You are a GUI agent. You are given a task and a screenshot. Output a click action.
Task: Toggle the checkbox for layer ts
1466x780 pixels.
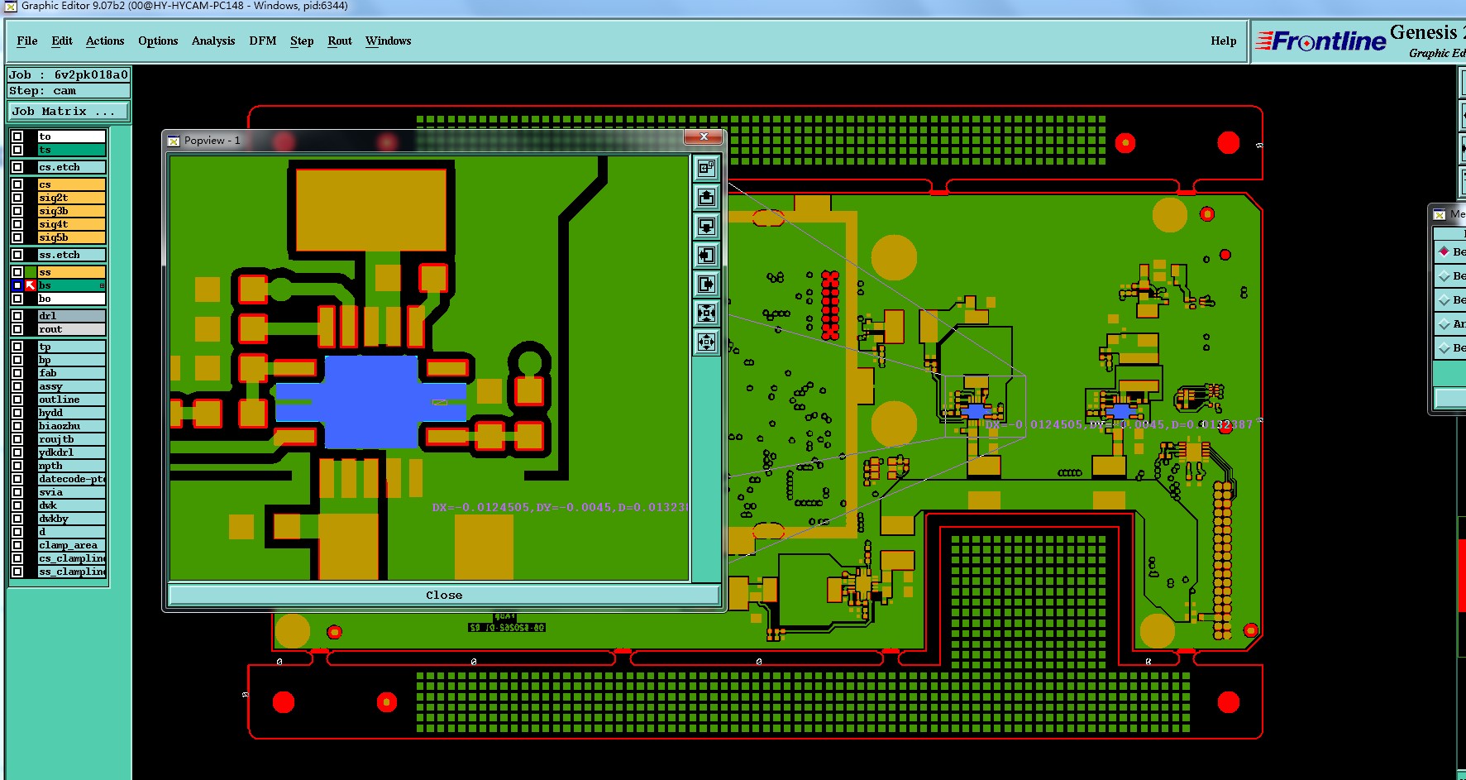tap(17, 150)
